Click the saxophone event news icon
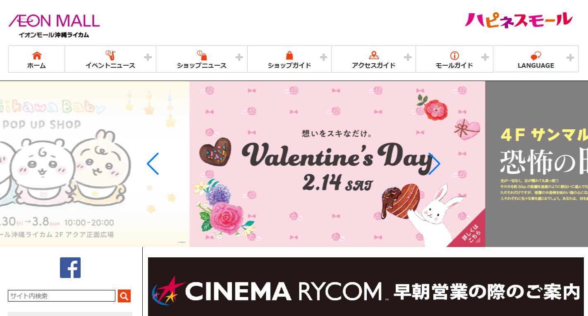Screen dimensions: 588x316 (110, 55)
